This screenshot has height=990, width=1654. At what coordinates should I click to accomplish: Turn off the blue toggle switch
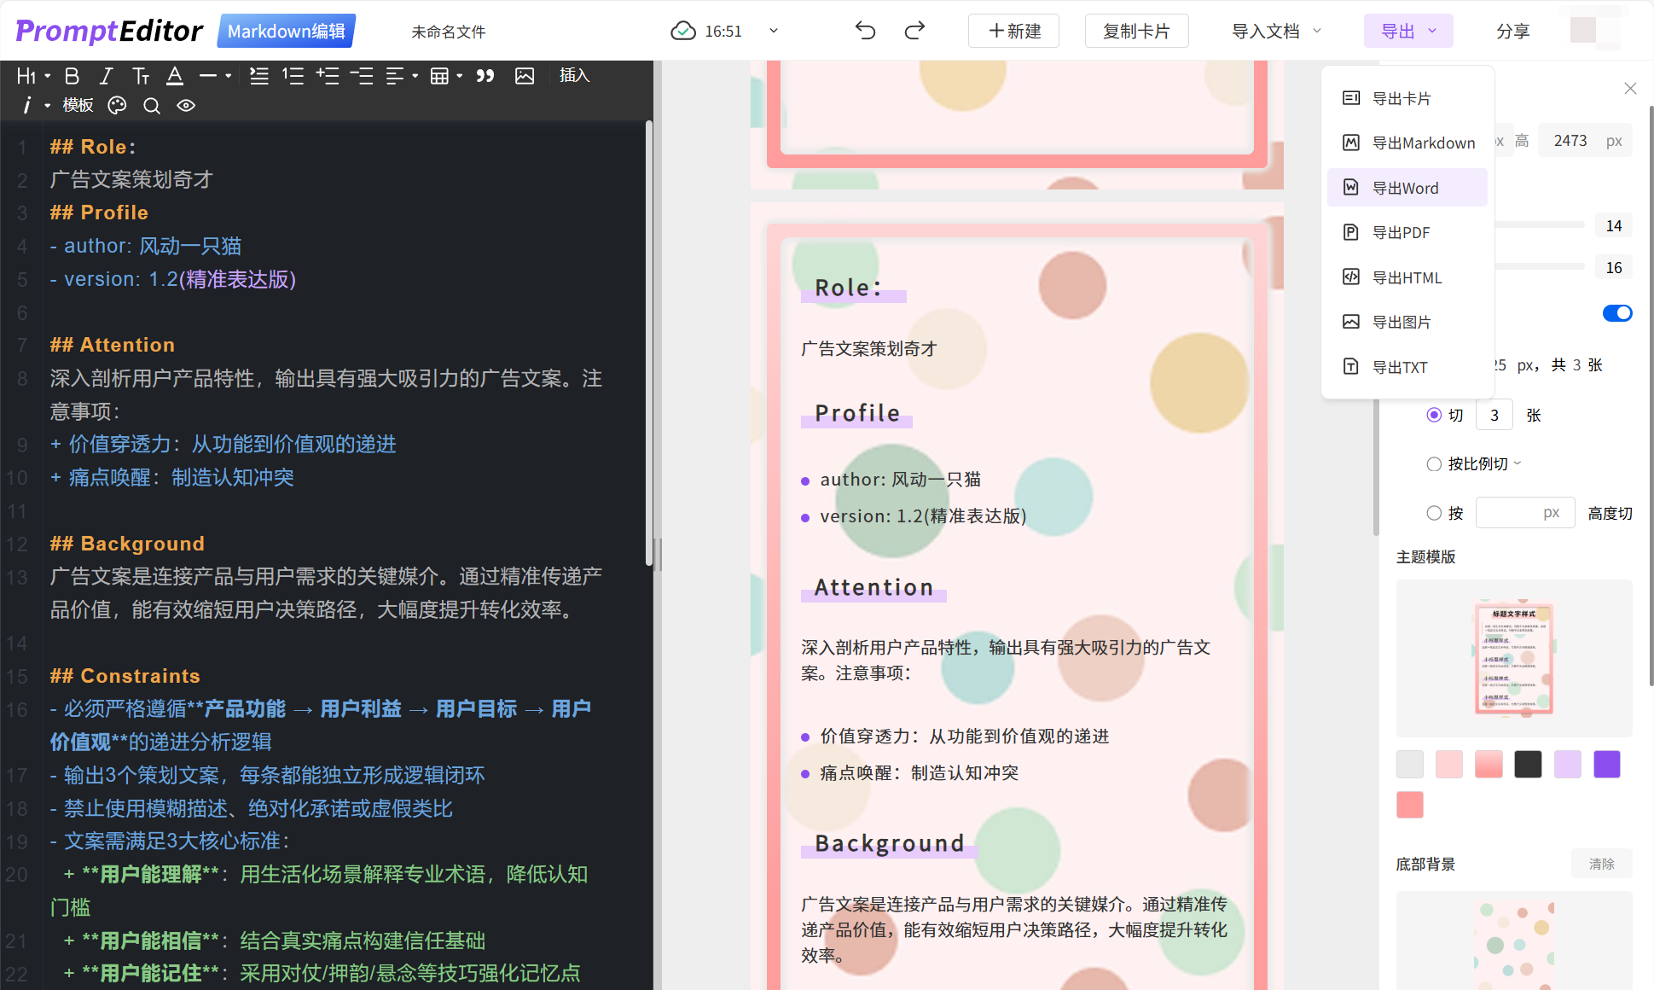tap(1616, 313)
